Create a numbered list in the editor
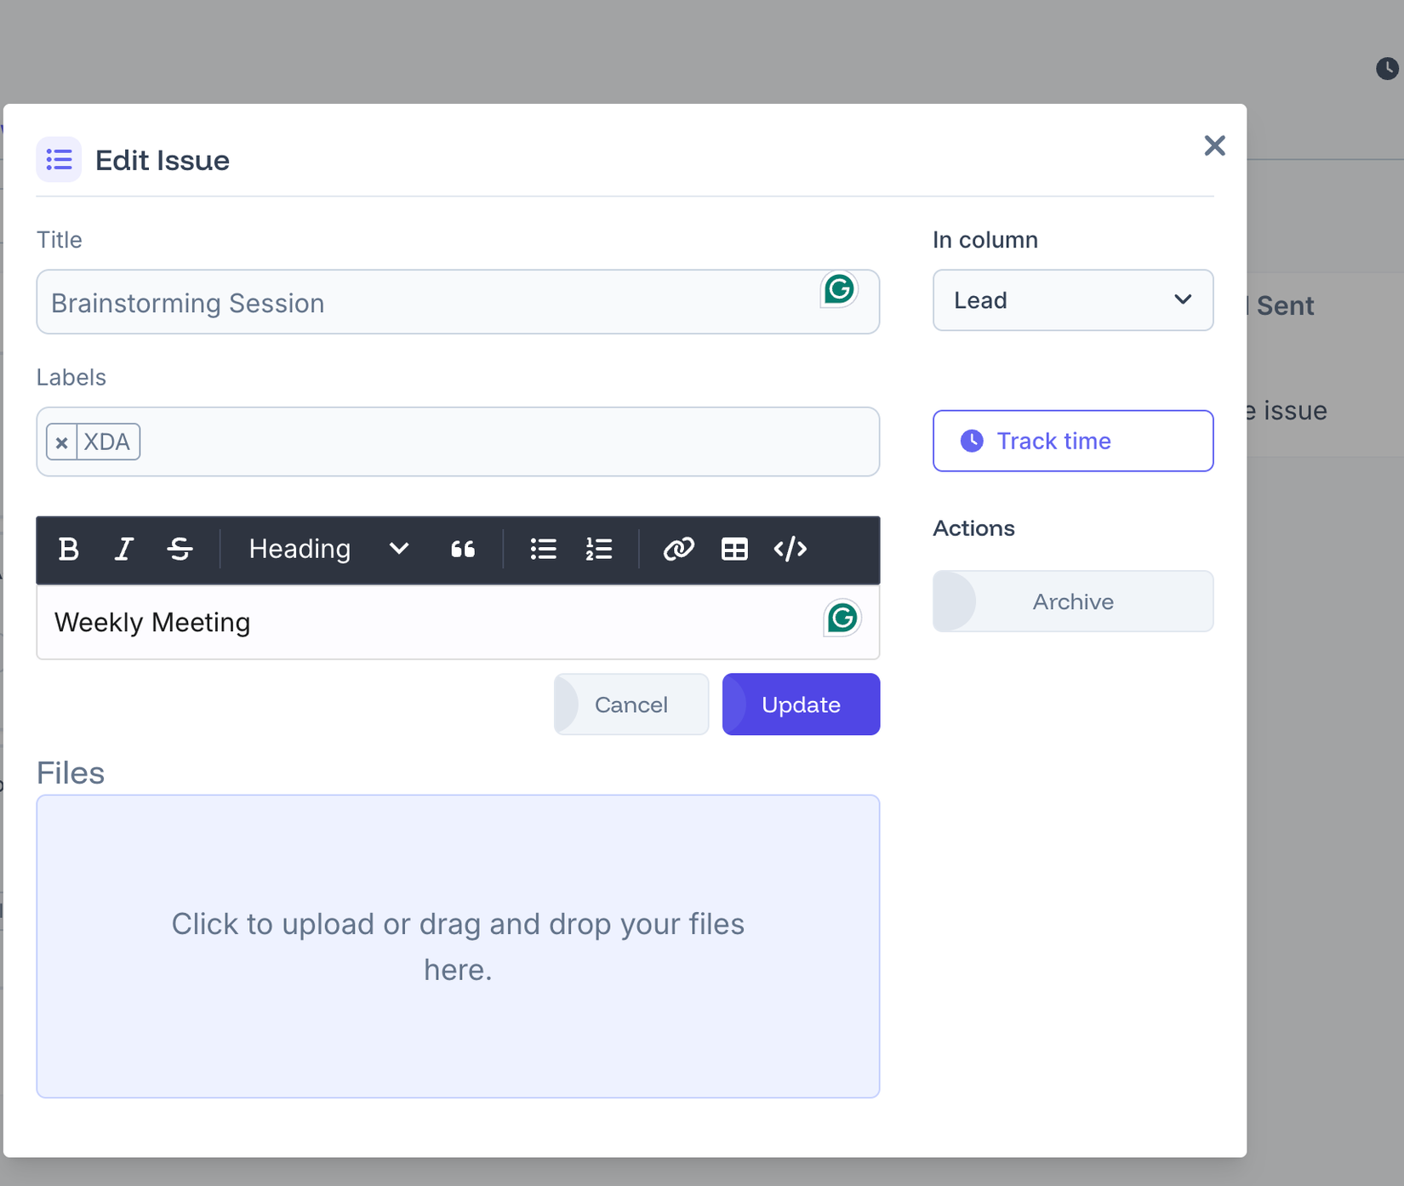Viewport: 1404px width, 1186px height. [599, 550]
